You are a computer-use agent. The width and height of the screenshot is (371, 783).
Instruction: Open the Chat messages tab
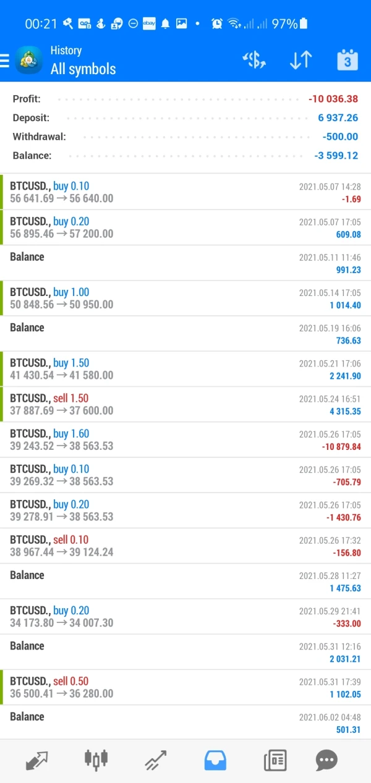click(326, 760)
